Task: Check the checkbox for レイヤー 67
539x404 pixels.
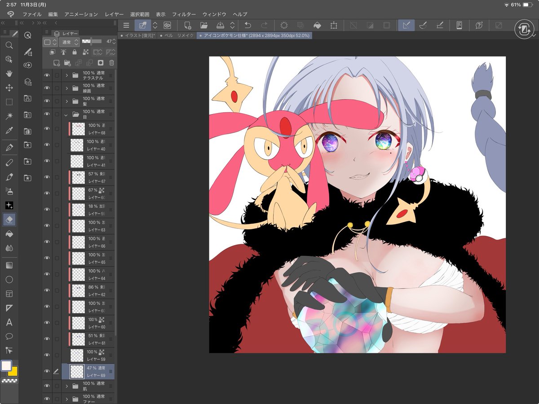Action: 57,177
